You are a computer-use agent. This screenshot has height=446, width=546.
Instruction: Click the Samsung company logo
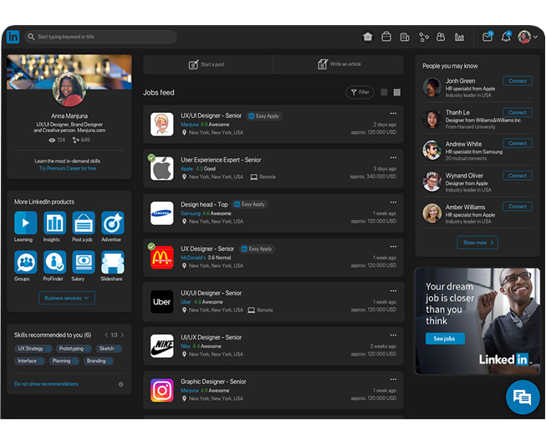pos(162,213)
